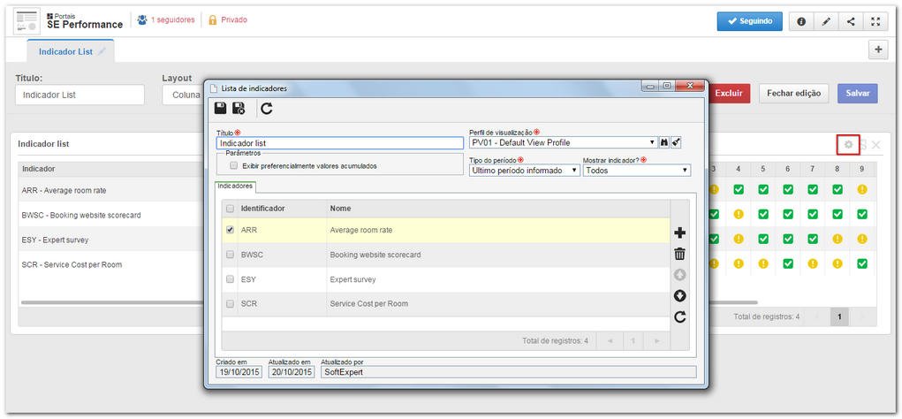902x419 pixels.
Task: Click the SE Performance portal thumbnail
Action: pos(27,21)
